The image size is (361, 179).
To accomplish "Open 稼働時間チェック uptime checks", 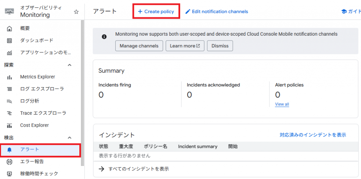I will click(x=39, y=174).
